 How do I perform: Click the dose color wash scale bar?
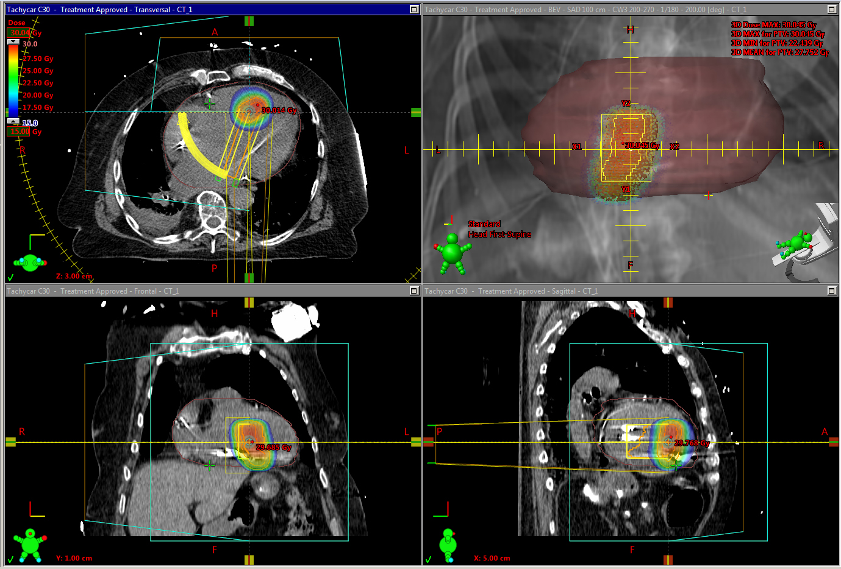tap(13, 81)
